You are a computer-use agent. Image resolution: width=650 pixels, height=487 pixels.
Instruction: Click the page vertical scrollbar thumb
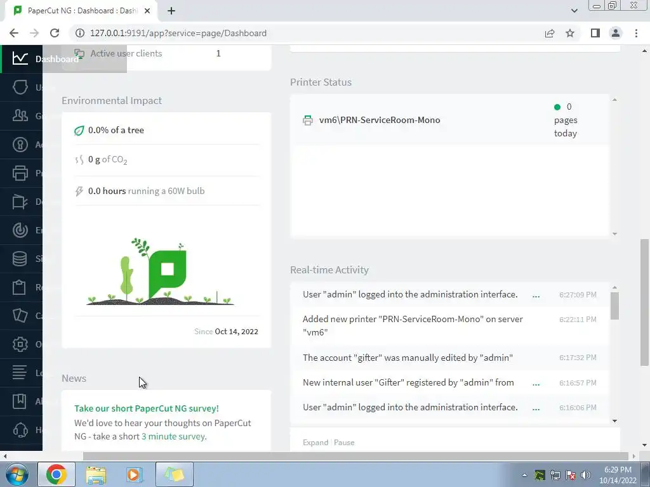click(645, 302)
